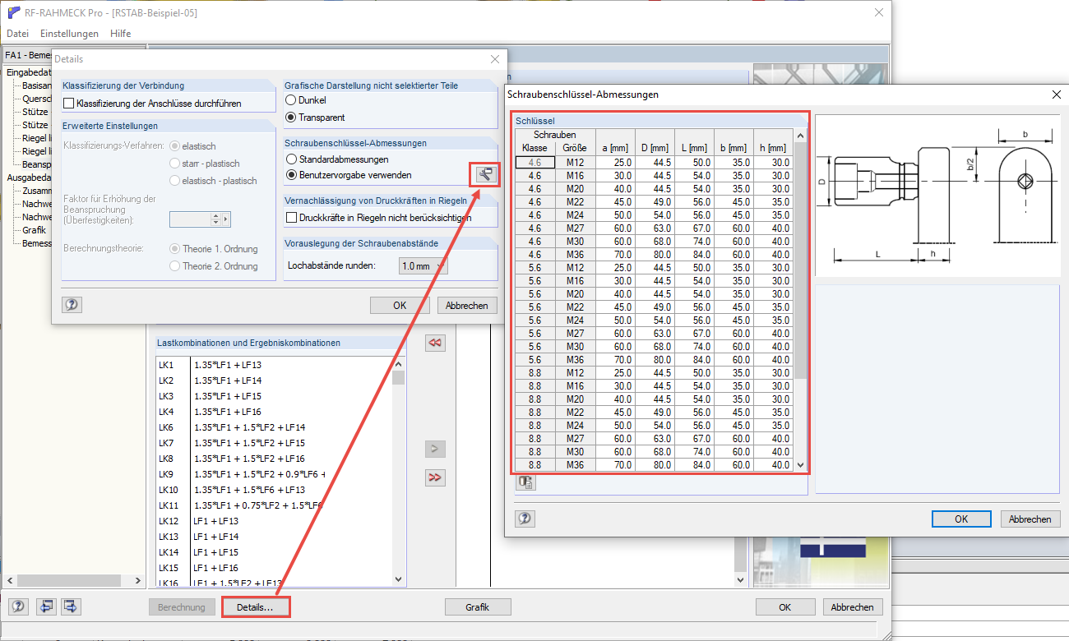This screenshot has height=641, width=1069.
Task: Open help in Schraubenschlüssel-Abmessungen dialog
Action: tap(525, 519)
